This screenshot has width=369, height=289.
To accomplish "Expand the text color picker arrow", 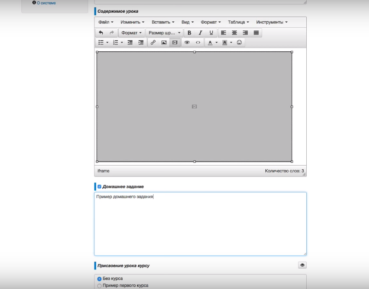I will click(216, 42).
